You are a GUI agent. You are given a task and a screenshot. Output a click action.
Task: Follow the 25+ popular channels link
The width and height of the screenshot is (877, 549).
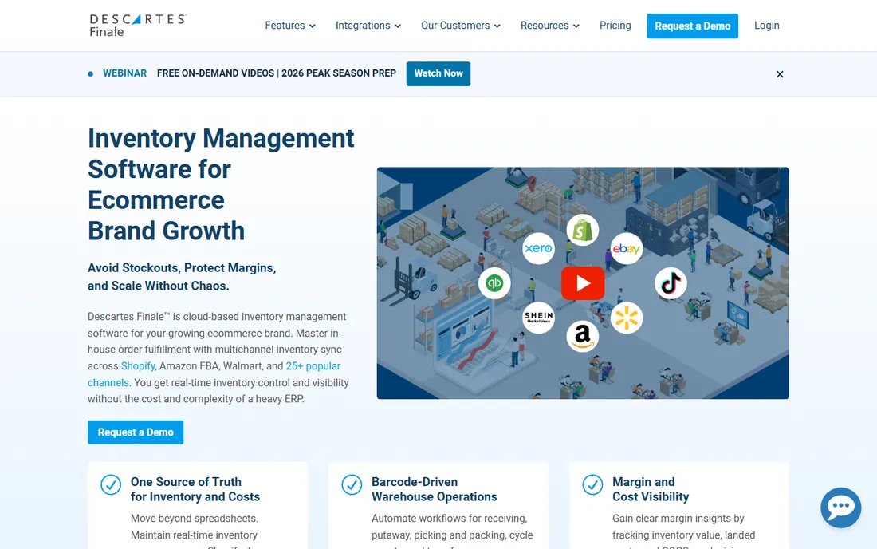coord(214,374)
